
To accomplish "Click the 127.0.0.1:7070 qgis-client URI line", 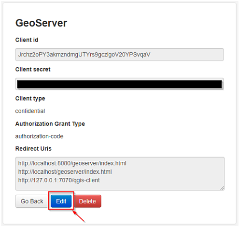I will click(59, 180).
